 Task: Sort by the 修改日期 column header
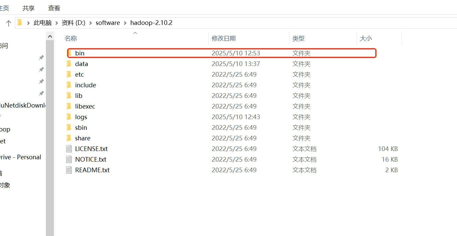(224, 39)
